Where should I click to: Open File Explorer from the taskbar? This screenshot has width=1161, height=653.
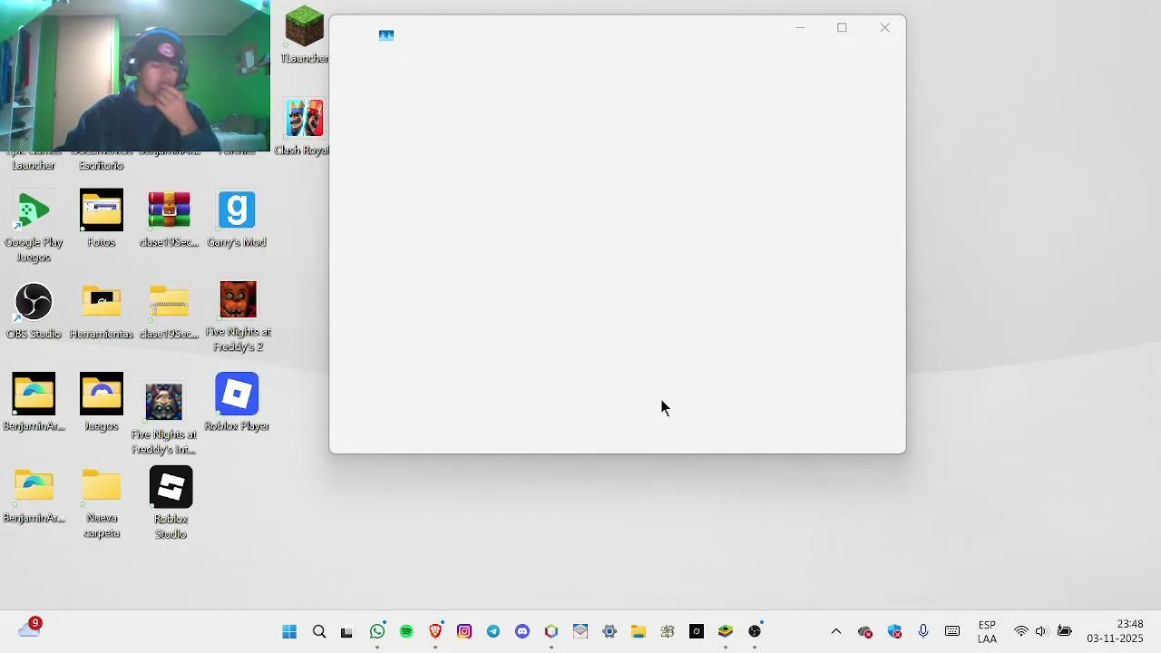pyautogui.click(x=639, y=632)
